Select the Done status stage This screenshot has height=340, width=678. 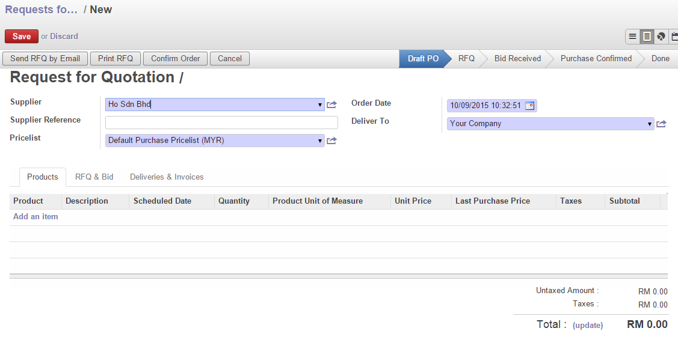661,59
